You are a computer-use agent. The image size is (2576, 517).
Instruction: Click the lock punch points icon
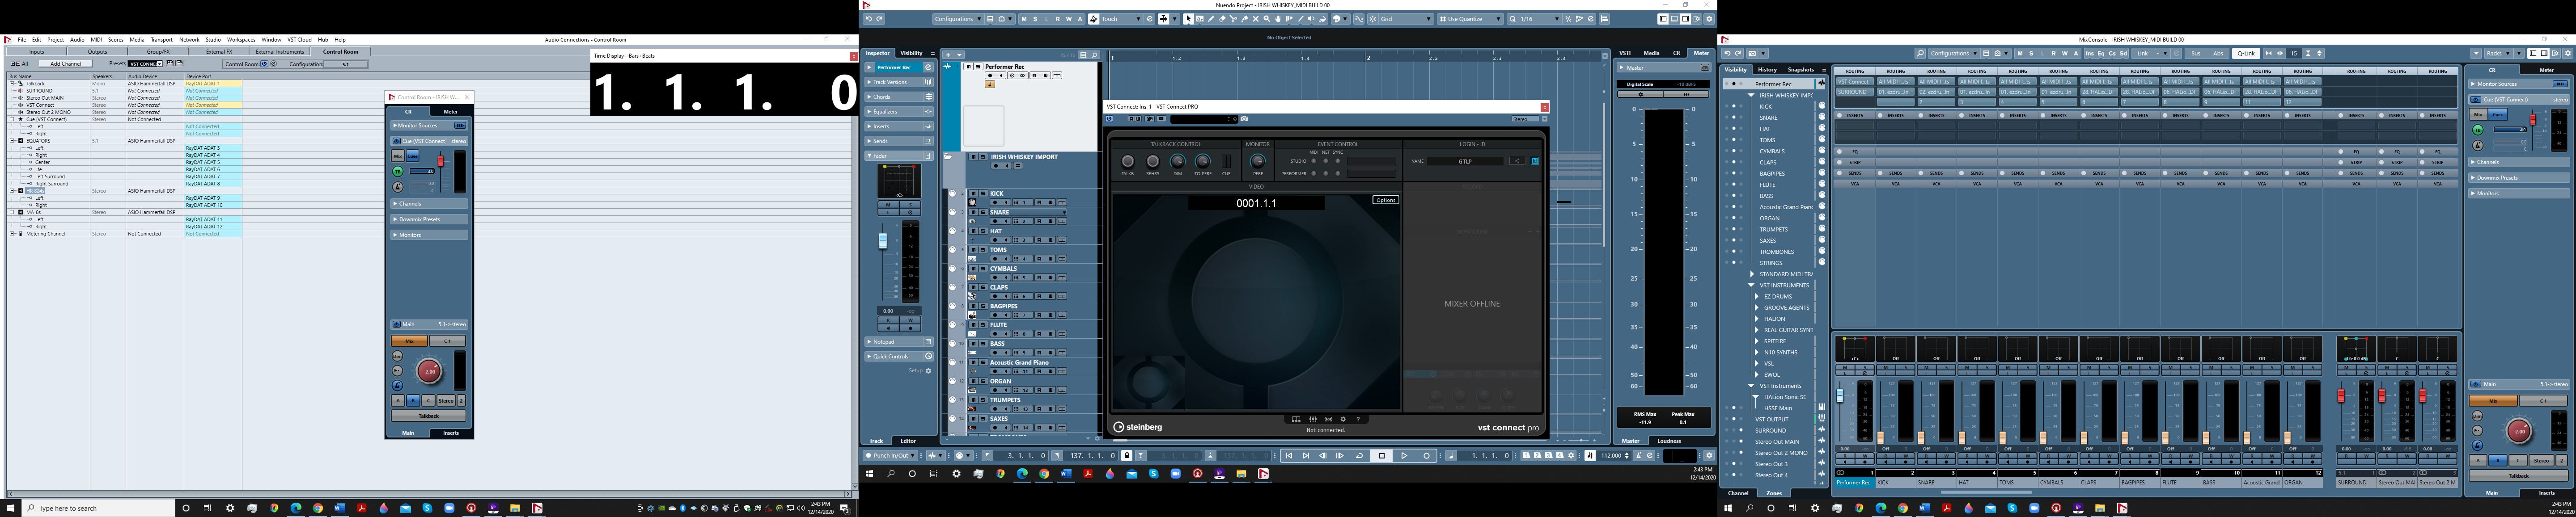coord(1127,455)
